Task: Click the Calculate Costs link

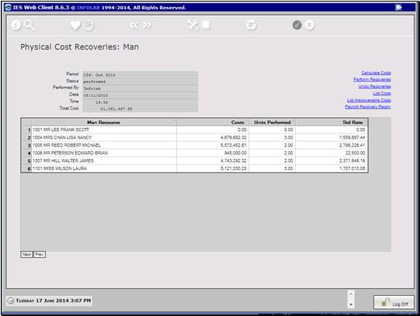Action: point(376,73)
